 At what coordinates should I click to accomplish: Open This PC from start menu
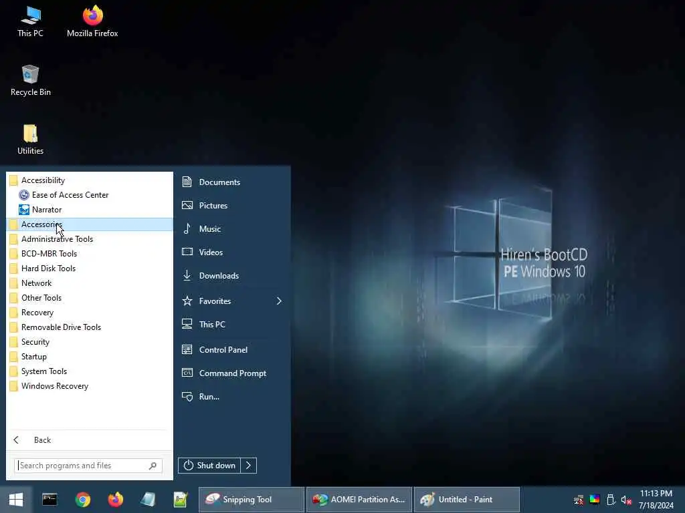[232, 325]
